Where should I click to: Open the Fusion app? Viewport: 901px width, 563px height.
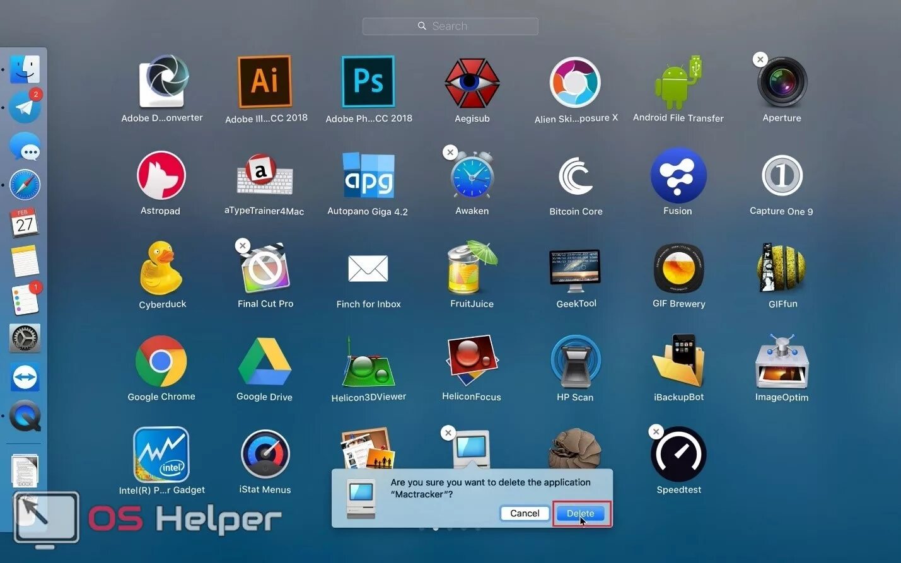coord(678,175)
